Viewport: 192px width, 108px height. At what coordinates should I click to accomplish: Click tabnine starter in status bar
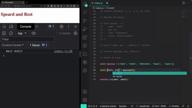pos(108,106)
